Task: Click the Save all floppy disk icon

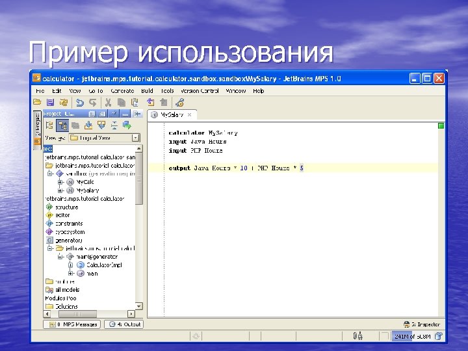Action: [x=50, y=103]
